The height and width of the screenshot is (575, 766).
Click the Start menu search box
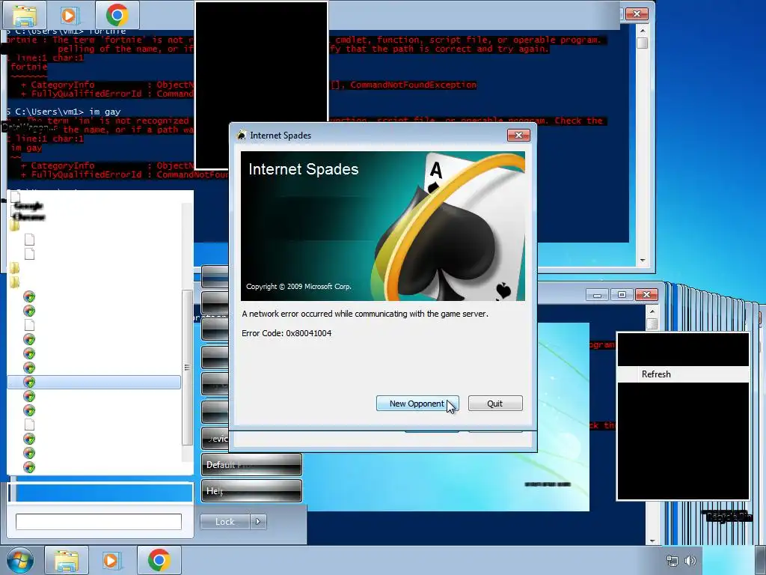pos(99,521)
